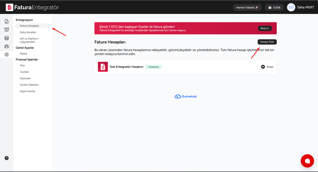This screenshot has height=172, width=318.
Task: Select the database stack icon in rail
Action: (x=7, y=38)
